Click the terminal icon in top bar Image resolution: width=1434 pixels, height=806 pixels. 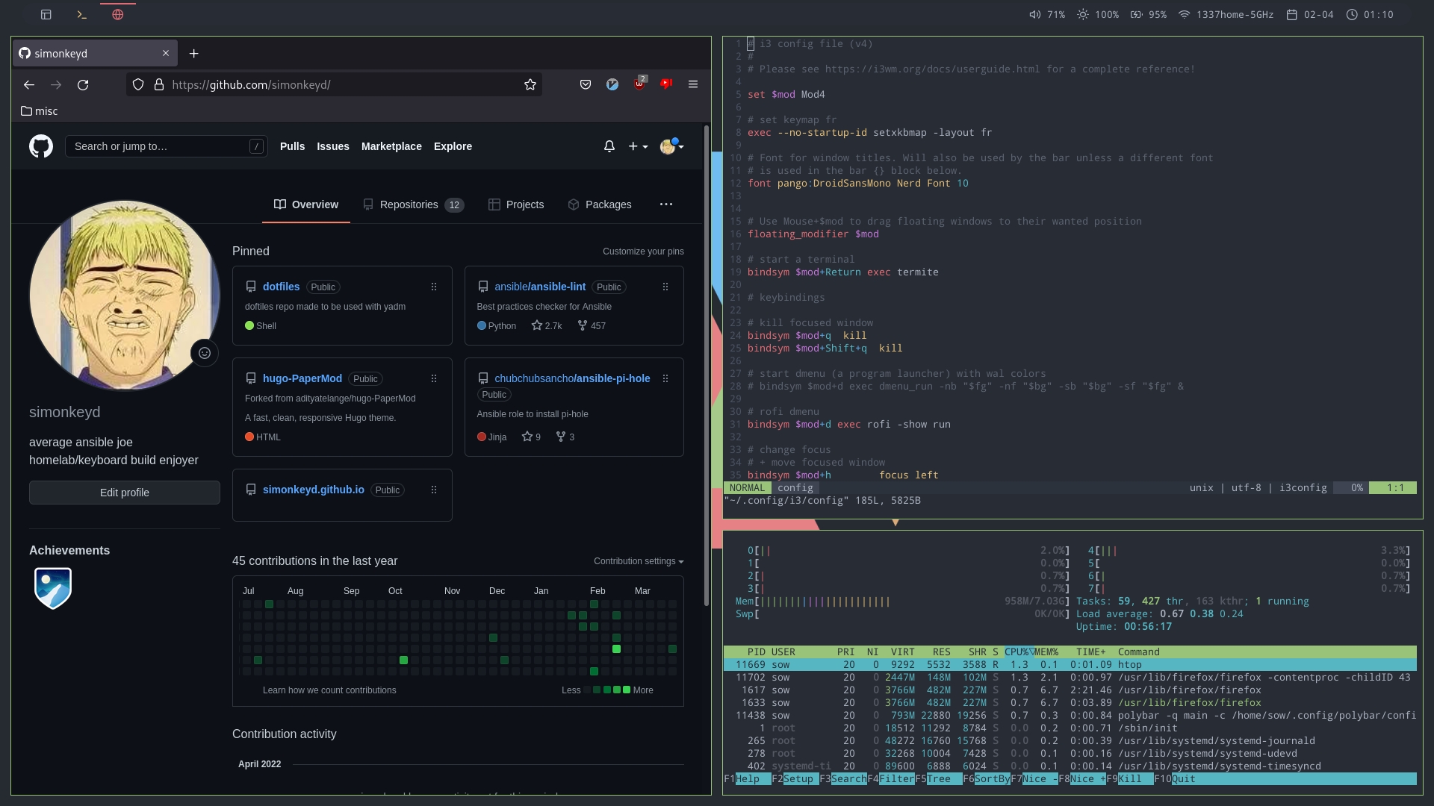point(81,15)
